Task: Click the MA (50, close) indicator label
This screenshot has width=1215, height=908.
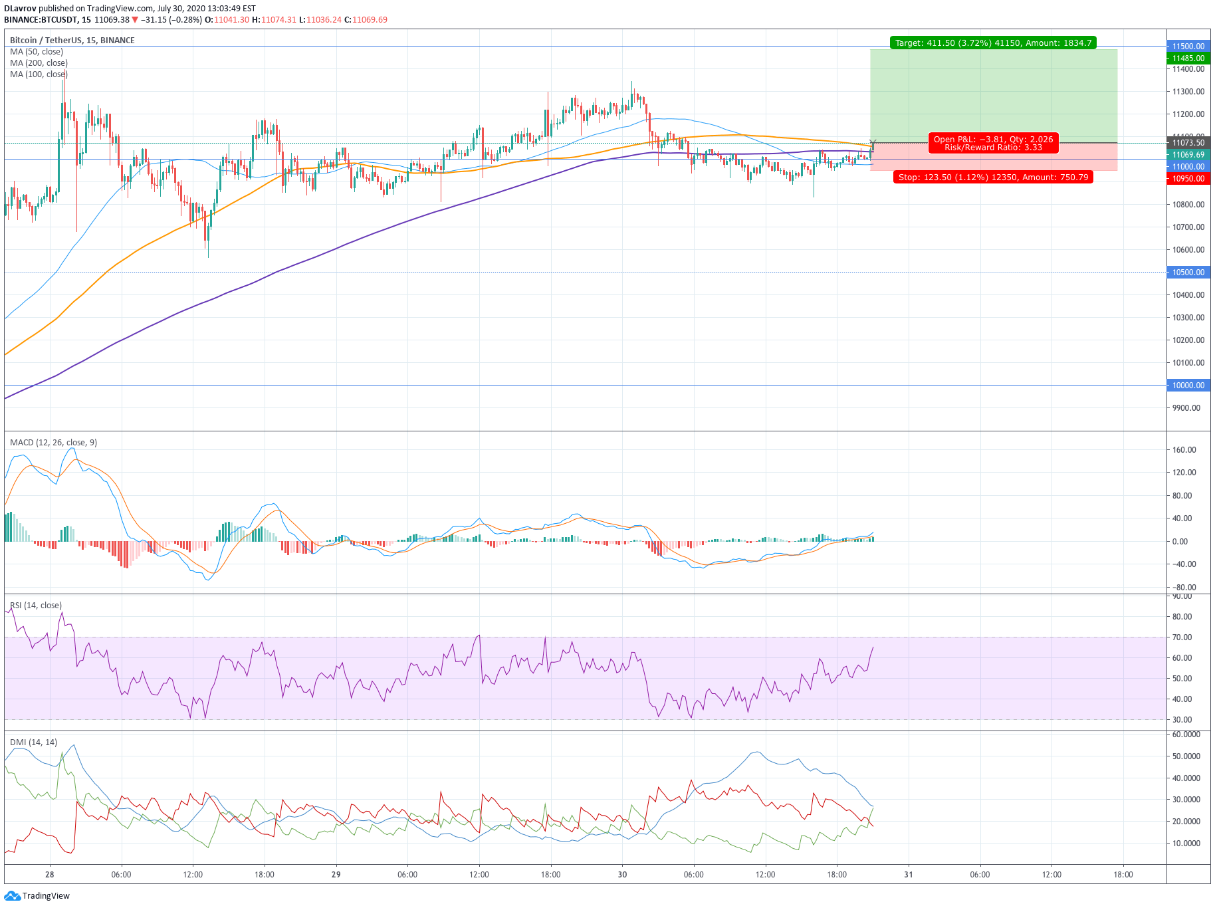Action: coord(37,52)
